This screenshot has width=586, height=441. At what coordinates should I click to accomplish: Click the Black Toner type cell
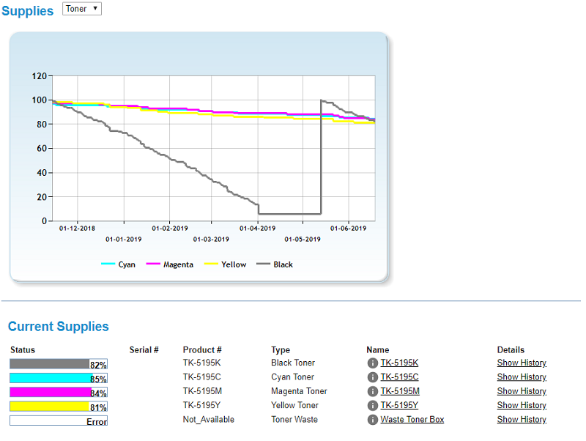tap(293, 363)
